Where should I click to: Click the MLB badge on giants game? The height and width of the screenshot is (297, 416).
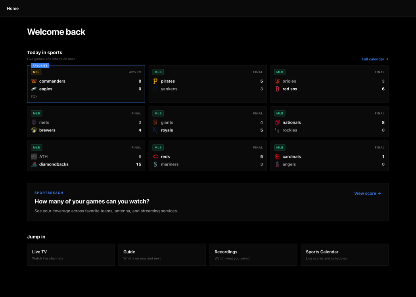(x=158, y=113)
